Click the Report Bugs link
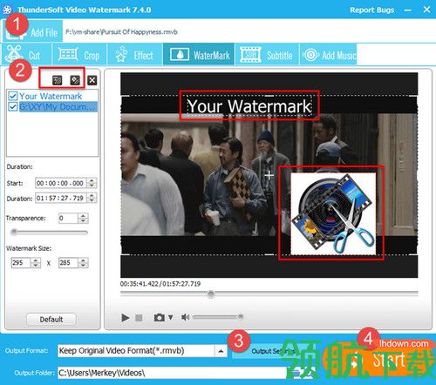This screenshot has width=436, height=385. (371, 10)
